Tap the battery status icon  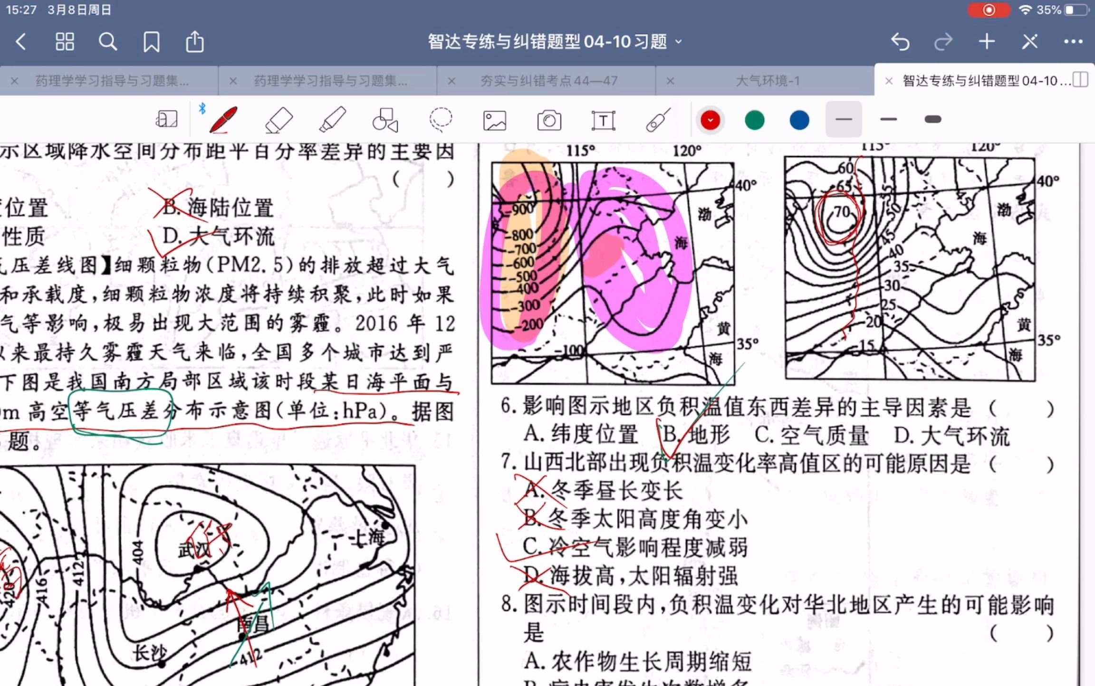coord(1076,10)
